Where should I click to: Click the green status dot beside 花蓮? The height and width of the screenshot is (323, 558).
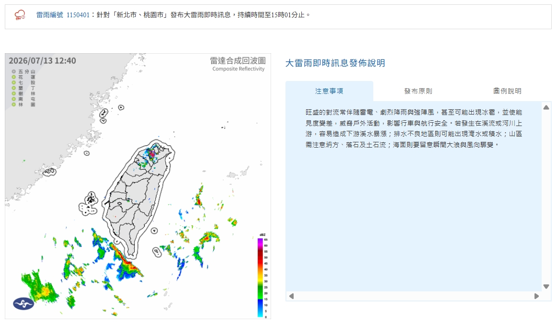tap(14, 77)
